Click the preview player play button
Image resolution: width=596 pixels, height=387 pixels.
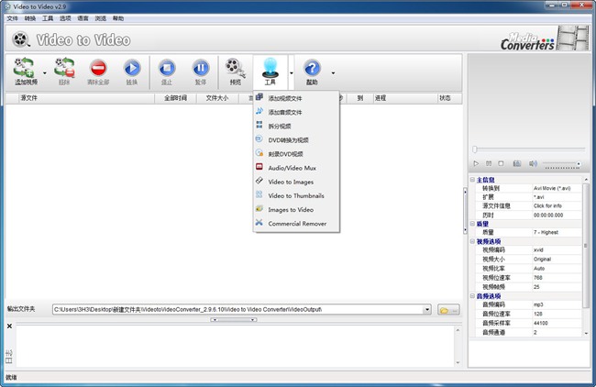tap(476, 163)
